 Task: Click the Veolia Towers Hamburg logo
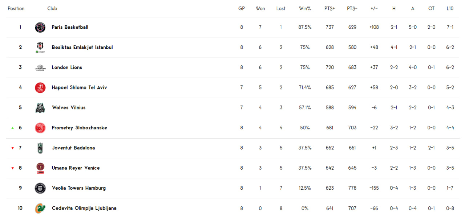[x=40, y=188]
